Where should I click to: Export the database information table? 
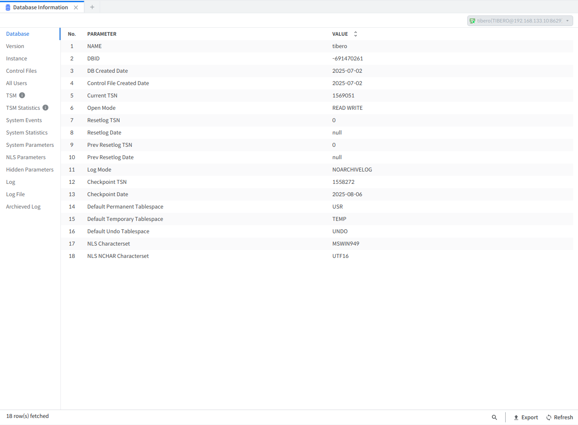[525, 418]
